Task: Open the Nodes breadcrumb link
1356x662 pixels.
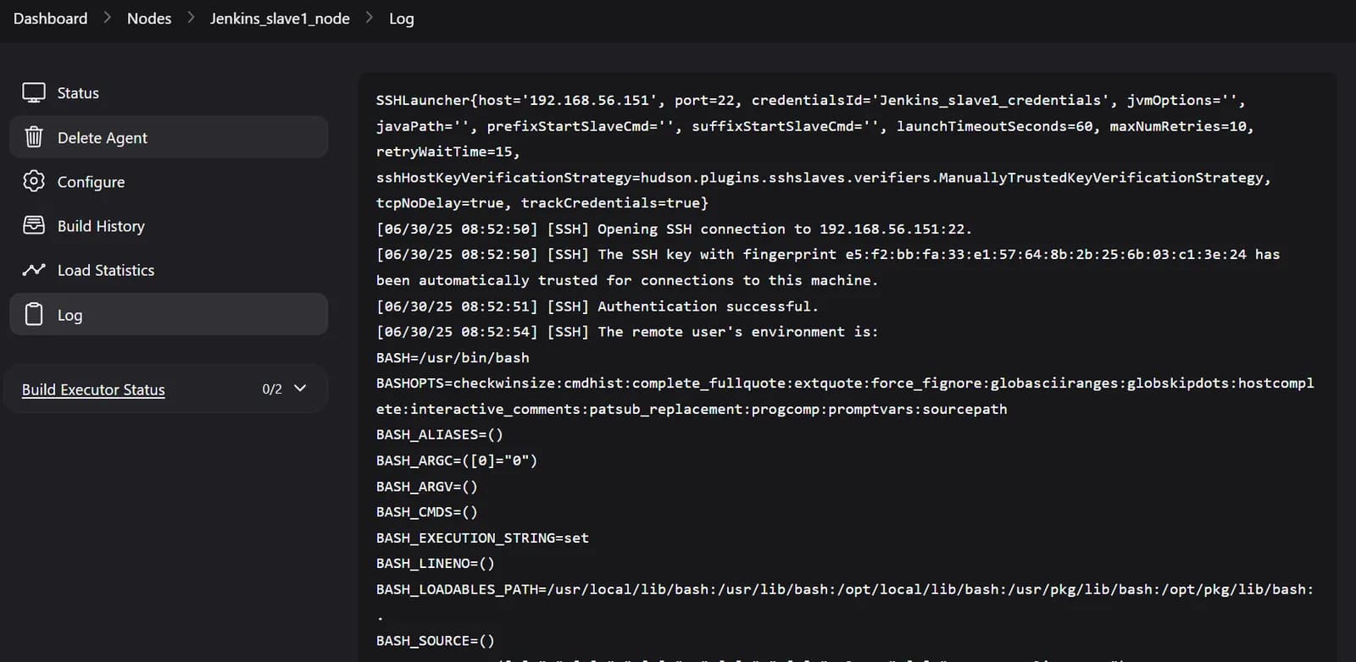Action: [149, 19]
